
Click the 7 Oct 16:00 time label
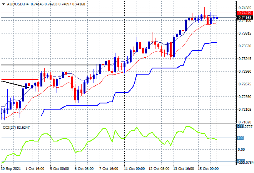(x=110, y=169)
